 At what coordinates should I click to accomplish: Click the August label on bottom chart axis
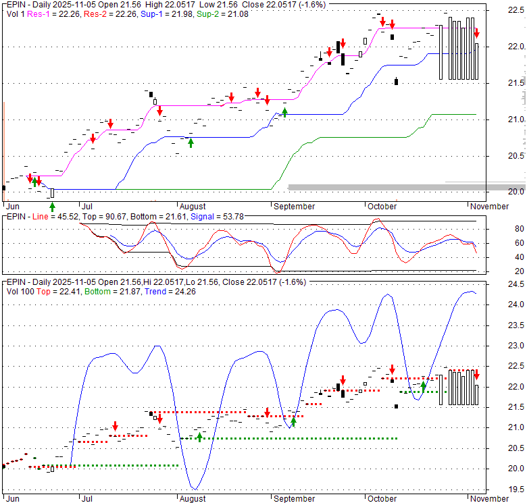point(193,498)
